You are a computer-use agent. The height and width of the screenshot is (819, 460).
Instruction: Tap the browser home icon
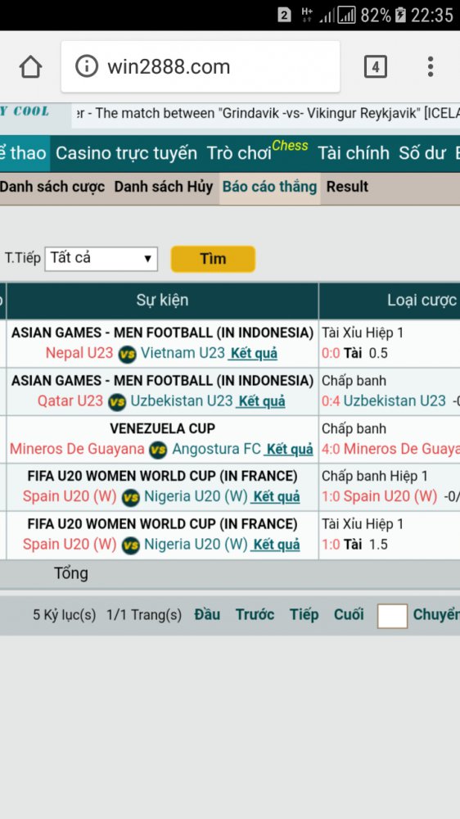coord(30,67)
